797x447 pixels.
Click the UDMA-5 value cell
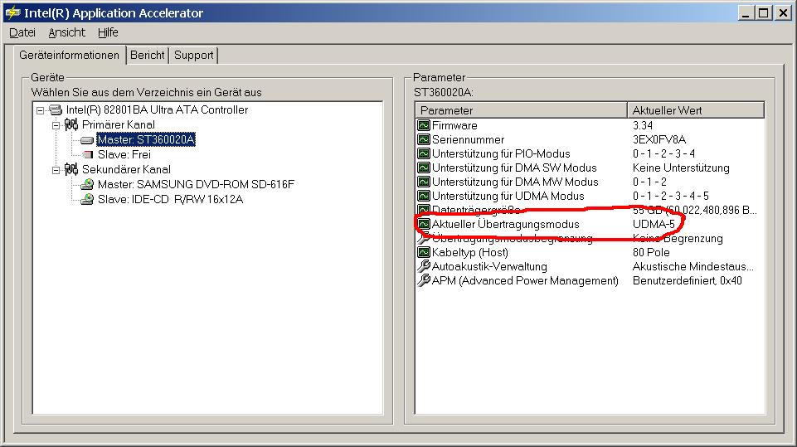tap(654, 224)
